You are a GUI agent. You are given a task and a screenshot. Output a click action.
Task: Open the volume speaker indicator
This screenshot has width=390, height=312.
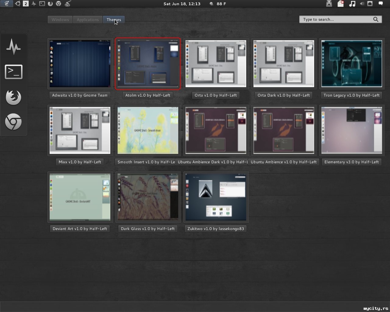click(362, 4)
